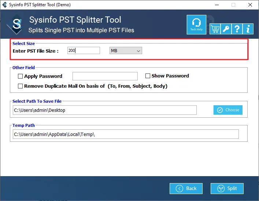
Task: Click the info about icon
Action: pos(248,29)
